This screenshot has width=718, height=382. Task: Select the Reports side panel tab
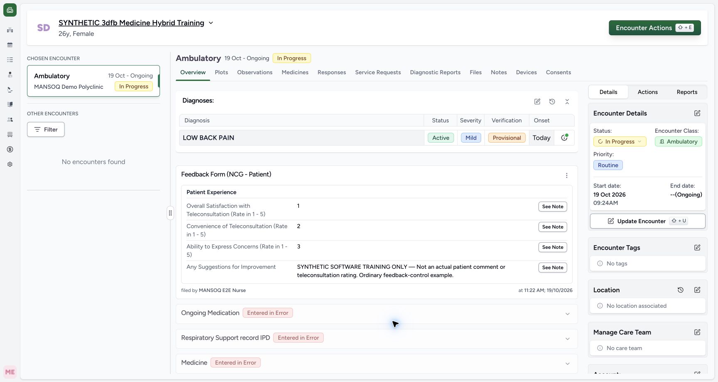tap(687, 92)
